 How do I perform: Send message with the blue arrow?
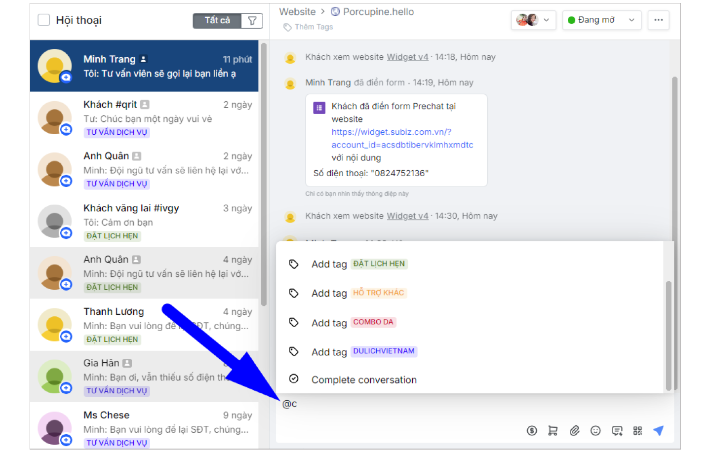tap(658, 430)
